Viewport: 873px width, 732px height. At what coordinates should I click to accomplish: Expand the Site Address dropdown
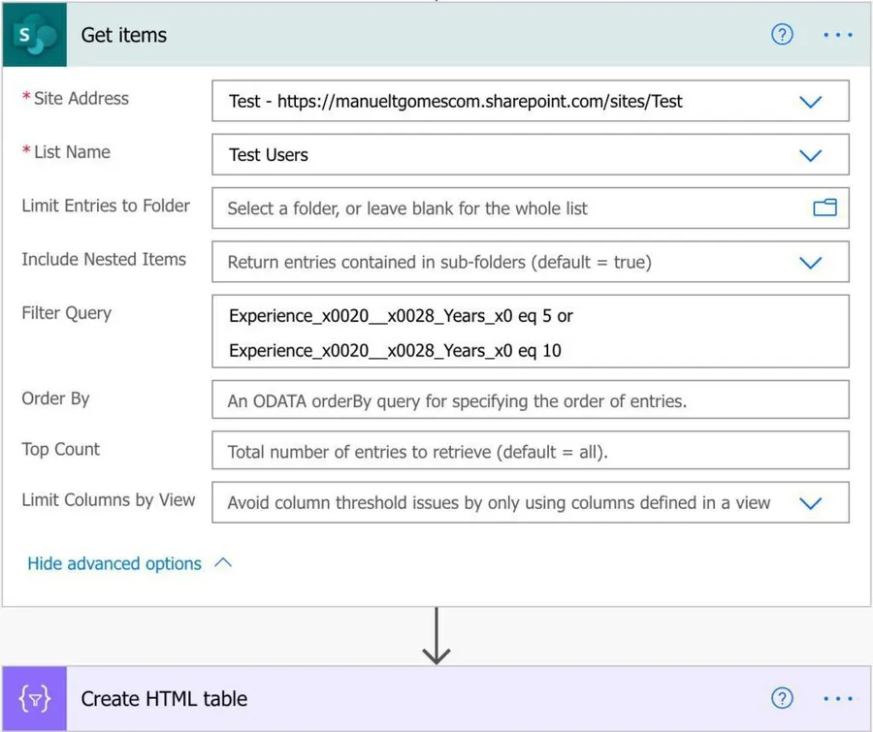[810, 102]
